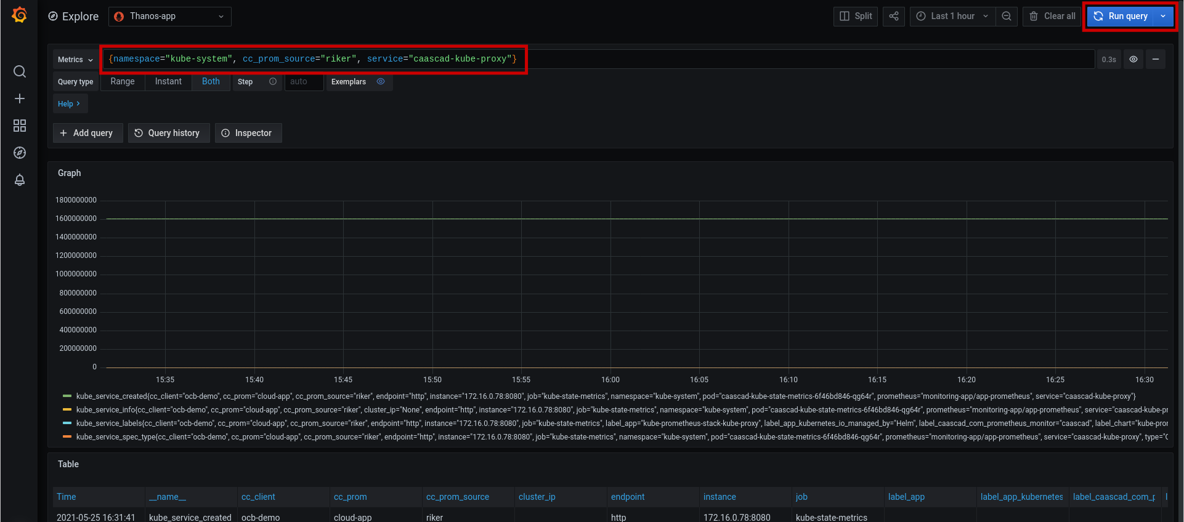Sort table by label_app_kubernetes column
Screen dimensions: 1184x522
tap(1021, 497)
